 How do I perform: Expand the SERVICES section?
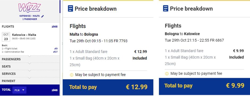(30, 74)
